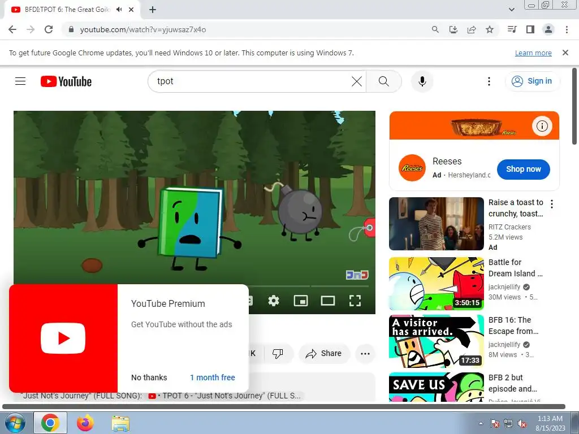Click the share this page icon in the address bar
579x434 pixels.
472,29
